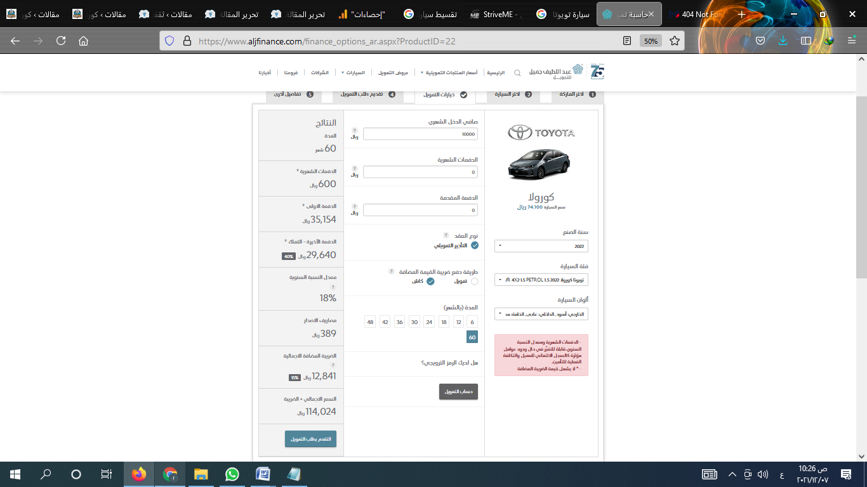Click the page zoom 50% indicator
The width and height of the screenshot is (867, 487).
pyautogui.click(x=651, y=41)
